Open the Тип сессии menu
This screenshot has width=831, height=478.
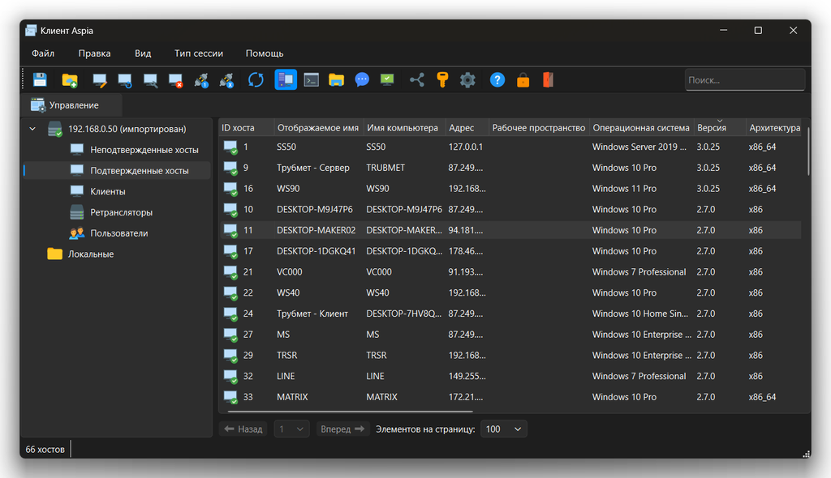coord(199,53)
